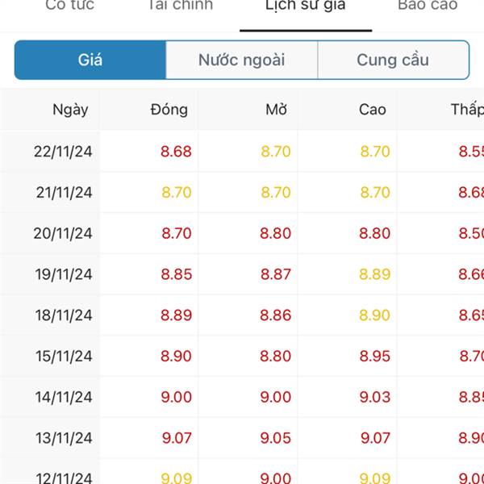This screenshot has width=484, height=484.
Task: Click the Đóng column header
Action: (169, 110)
